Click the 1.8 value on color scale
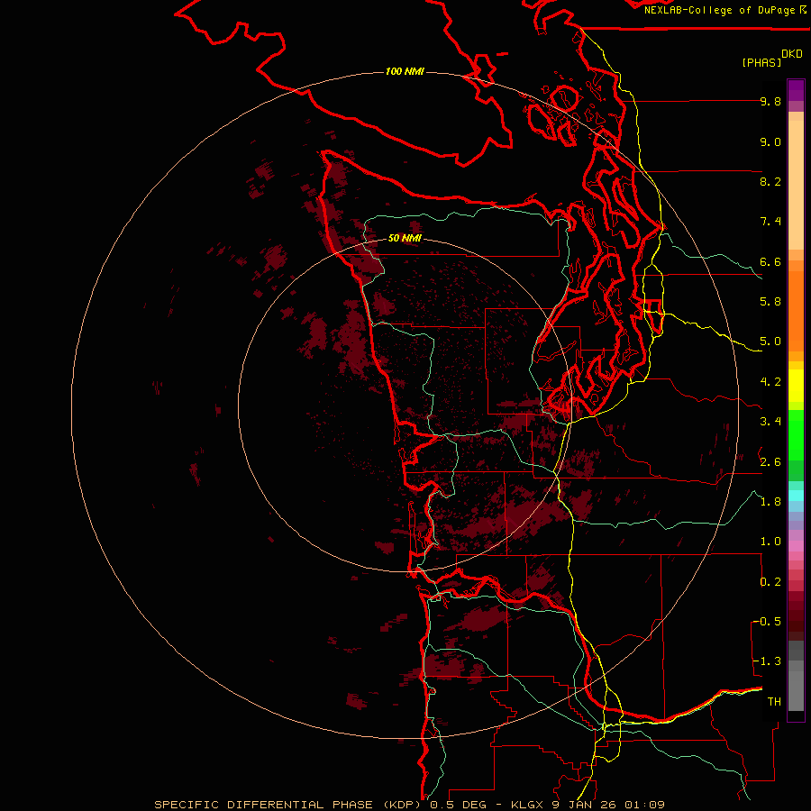The height and width of the screenshot is (811, 811). click(x=770, y=502)
